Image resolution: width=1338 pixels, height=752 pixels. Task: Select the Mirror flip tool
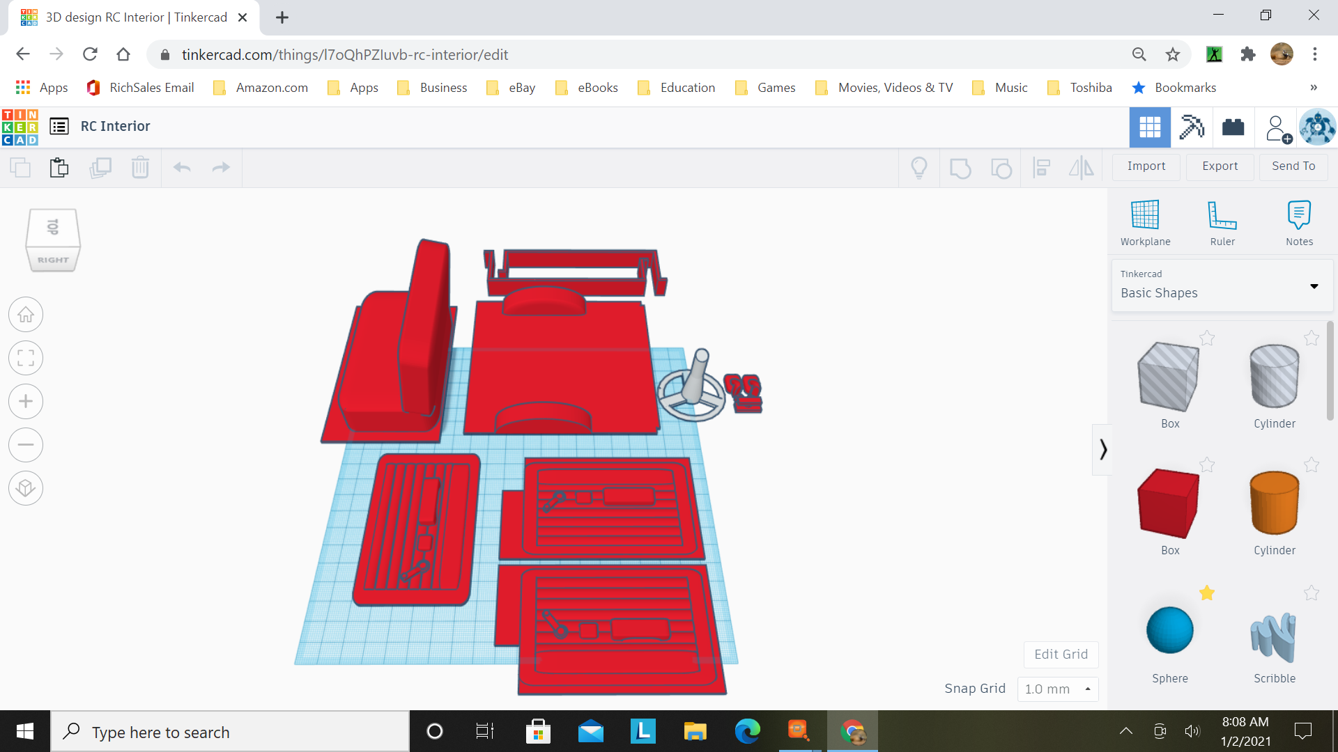pyautogui.click(x=1082, y=167)
